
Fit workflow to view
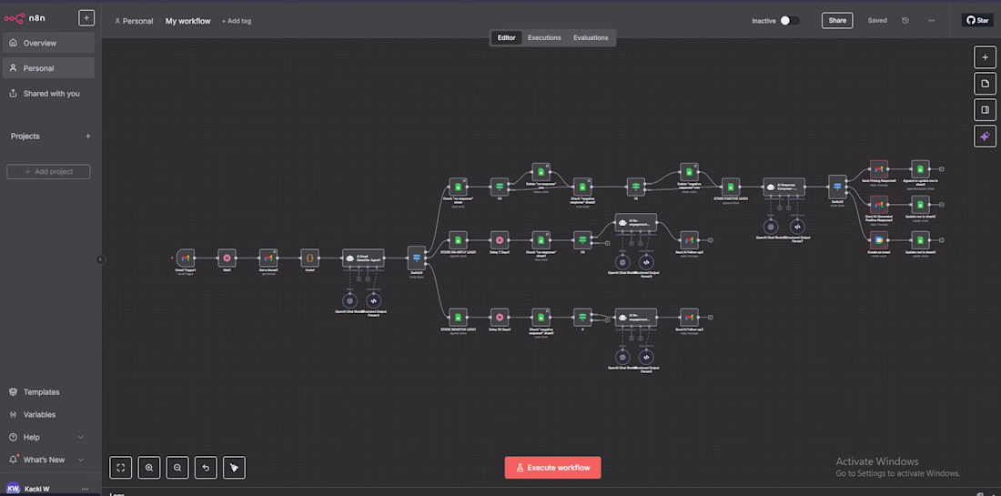pos(121,467)
